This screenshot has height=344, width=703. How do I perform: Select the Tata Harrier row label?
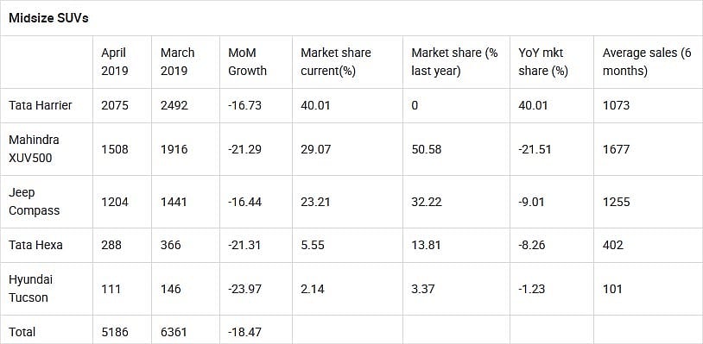pyautogui.click(x=41, y=105)
